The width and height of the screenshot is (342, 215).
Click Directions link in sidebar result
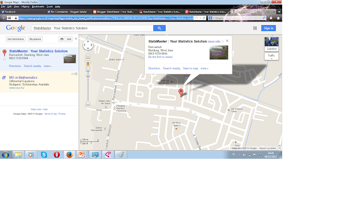tap(15, 66)
